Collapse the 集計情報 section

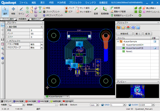pos(8,27)
